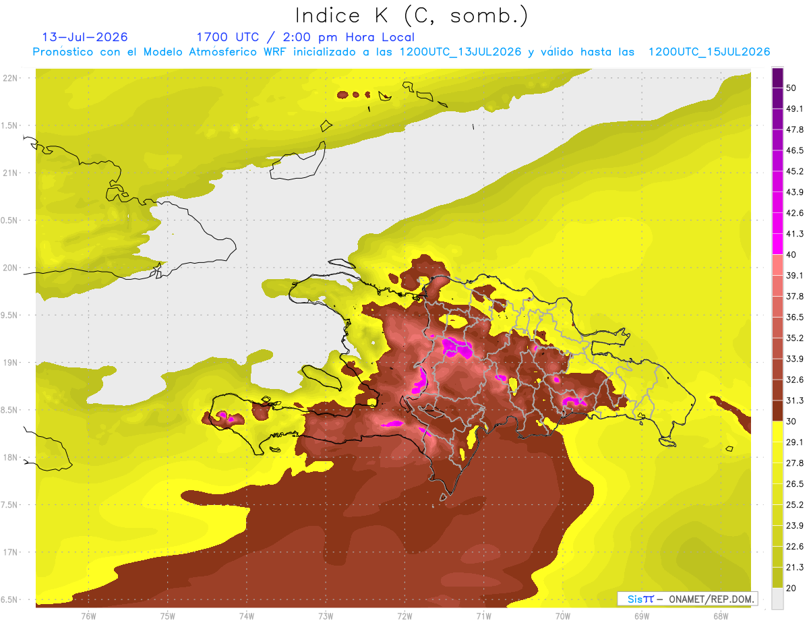Click longitude label "75W"
Viewport: 809px width, 625px height.
pyautogui.click(x=168, y=616)
